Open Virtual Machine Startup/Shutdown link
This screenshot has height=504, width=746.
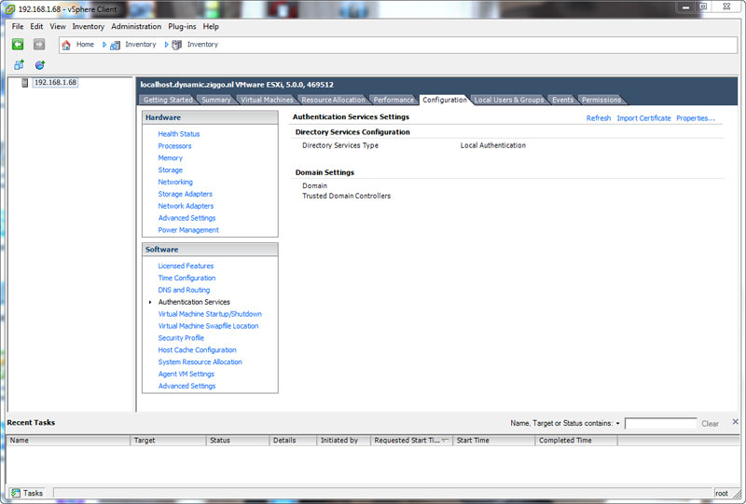point(210,314)
